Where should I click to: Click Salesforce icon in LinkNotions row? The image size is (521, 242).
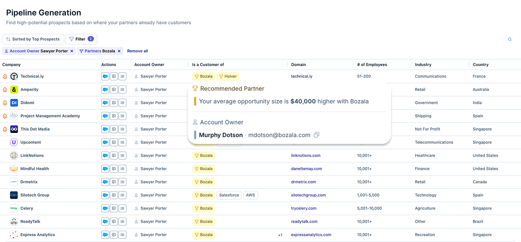[x=105, y=155]
